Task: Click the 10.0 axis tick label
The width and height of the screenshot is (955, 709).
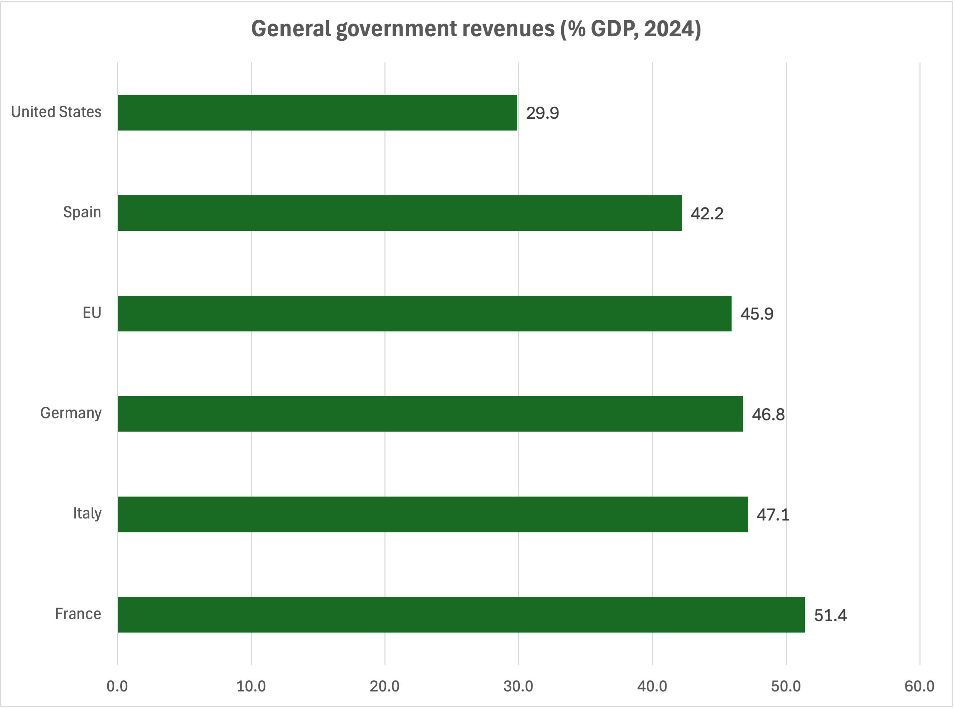Action: click(x=251, y=686)
